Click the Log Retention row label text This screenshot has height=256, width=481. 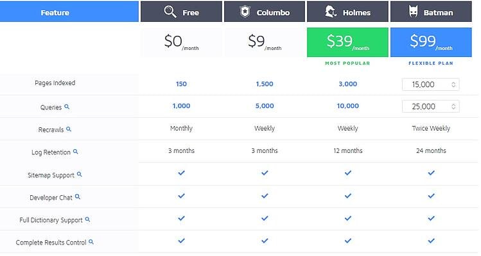click(x=51, y=152)
